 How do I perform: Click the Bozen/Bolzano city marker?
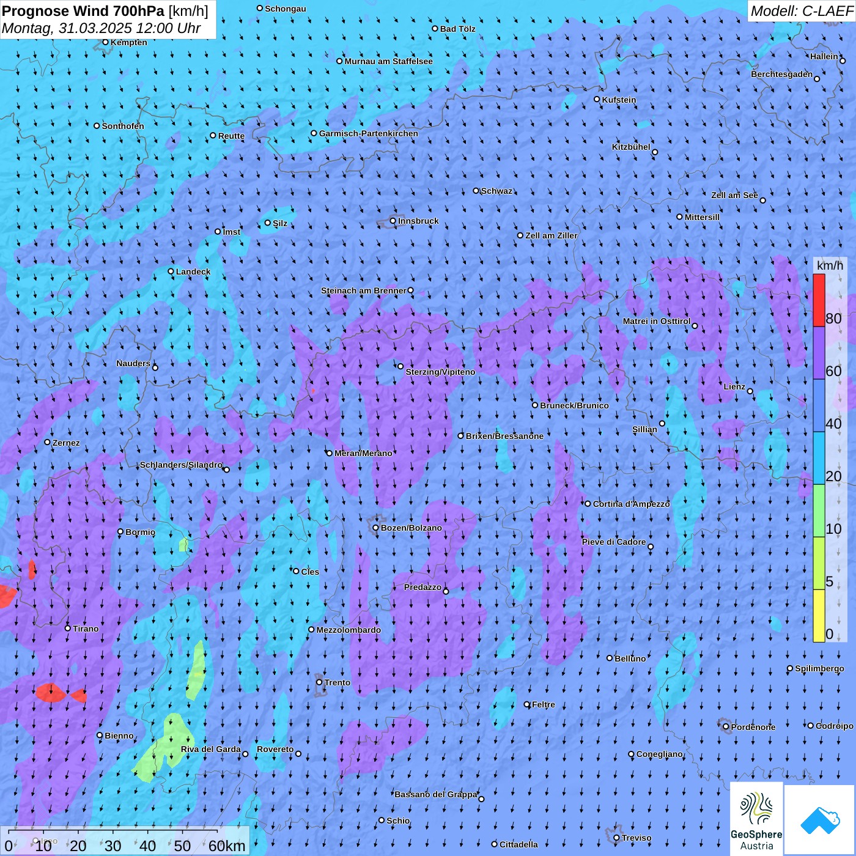coord(375,528)
